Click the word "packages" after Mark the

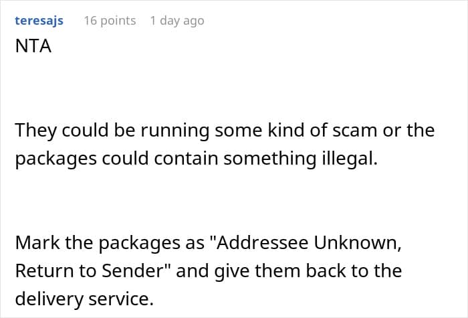[131, 242]
